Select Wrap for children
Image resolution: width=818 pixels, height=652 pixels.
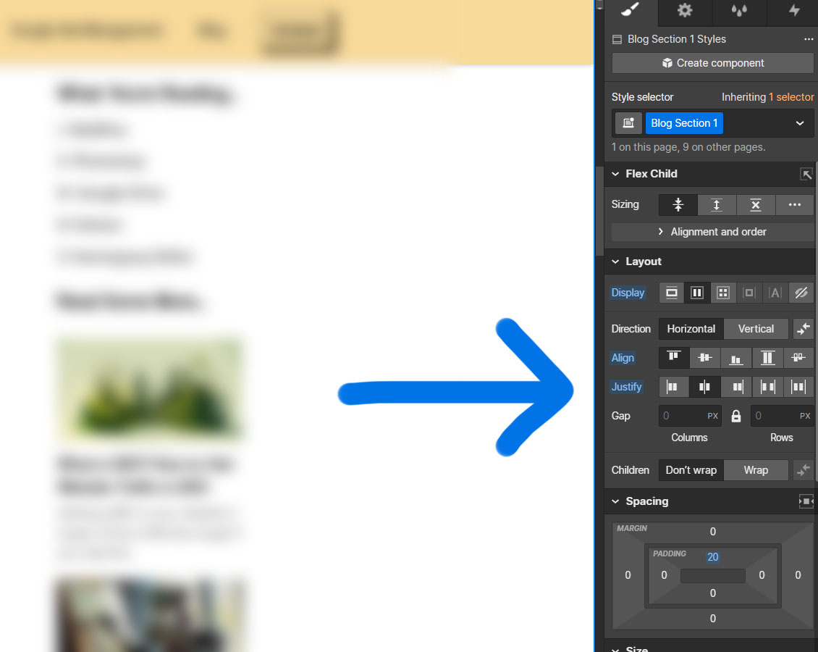pos(756,470)
